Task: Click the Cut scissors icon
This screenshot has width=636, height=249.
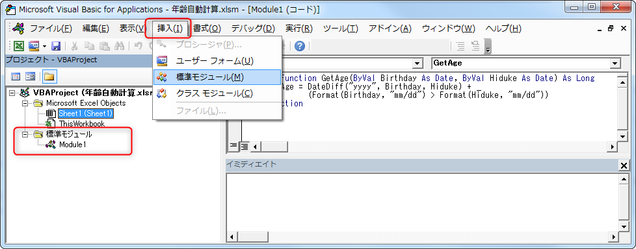Action: (x=75, y=46)
